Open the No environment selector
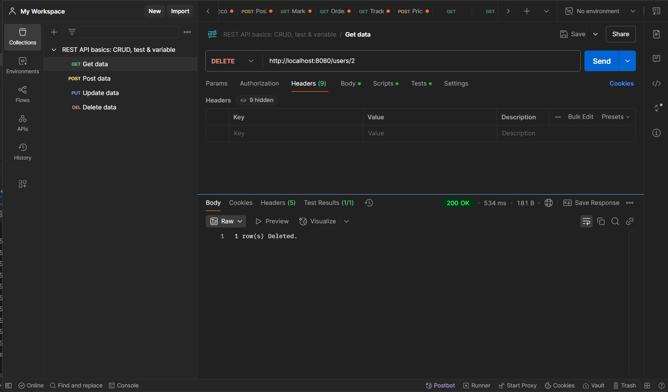Image resolution: width=668 pixels, height=392 pixels. tap(600, 11)
